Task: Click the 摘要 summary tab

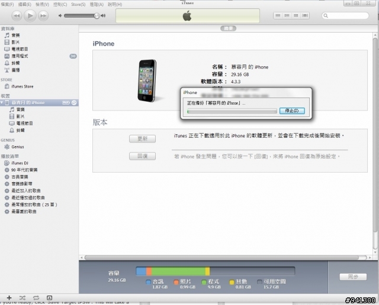Action: pyautogui.click(x=228, y=28)
